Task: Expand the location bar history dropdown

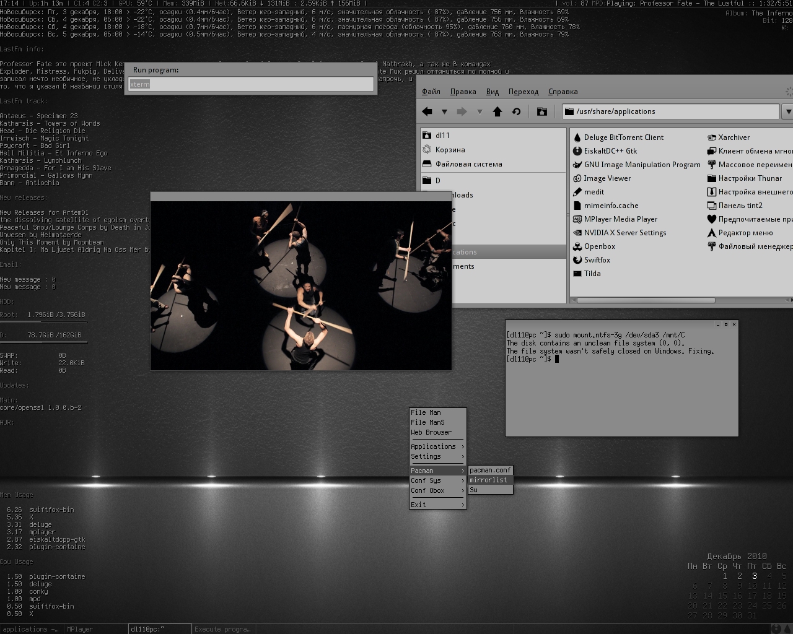Action: click(787, 111)
